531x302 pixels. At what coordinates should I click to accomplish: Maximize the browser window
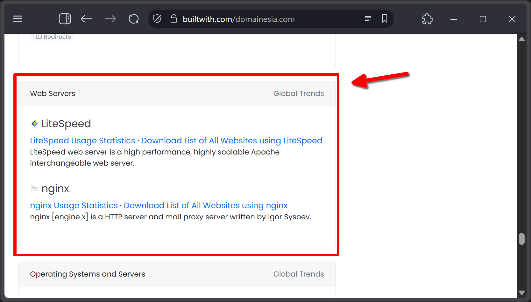483,19
